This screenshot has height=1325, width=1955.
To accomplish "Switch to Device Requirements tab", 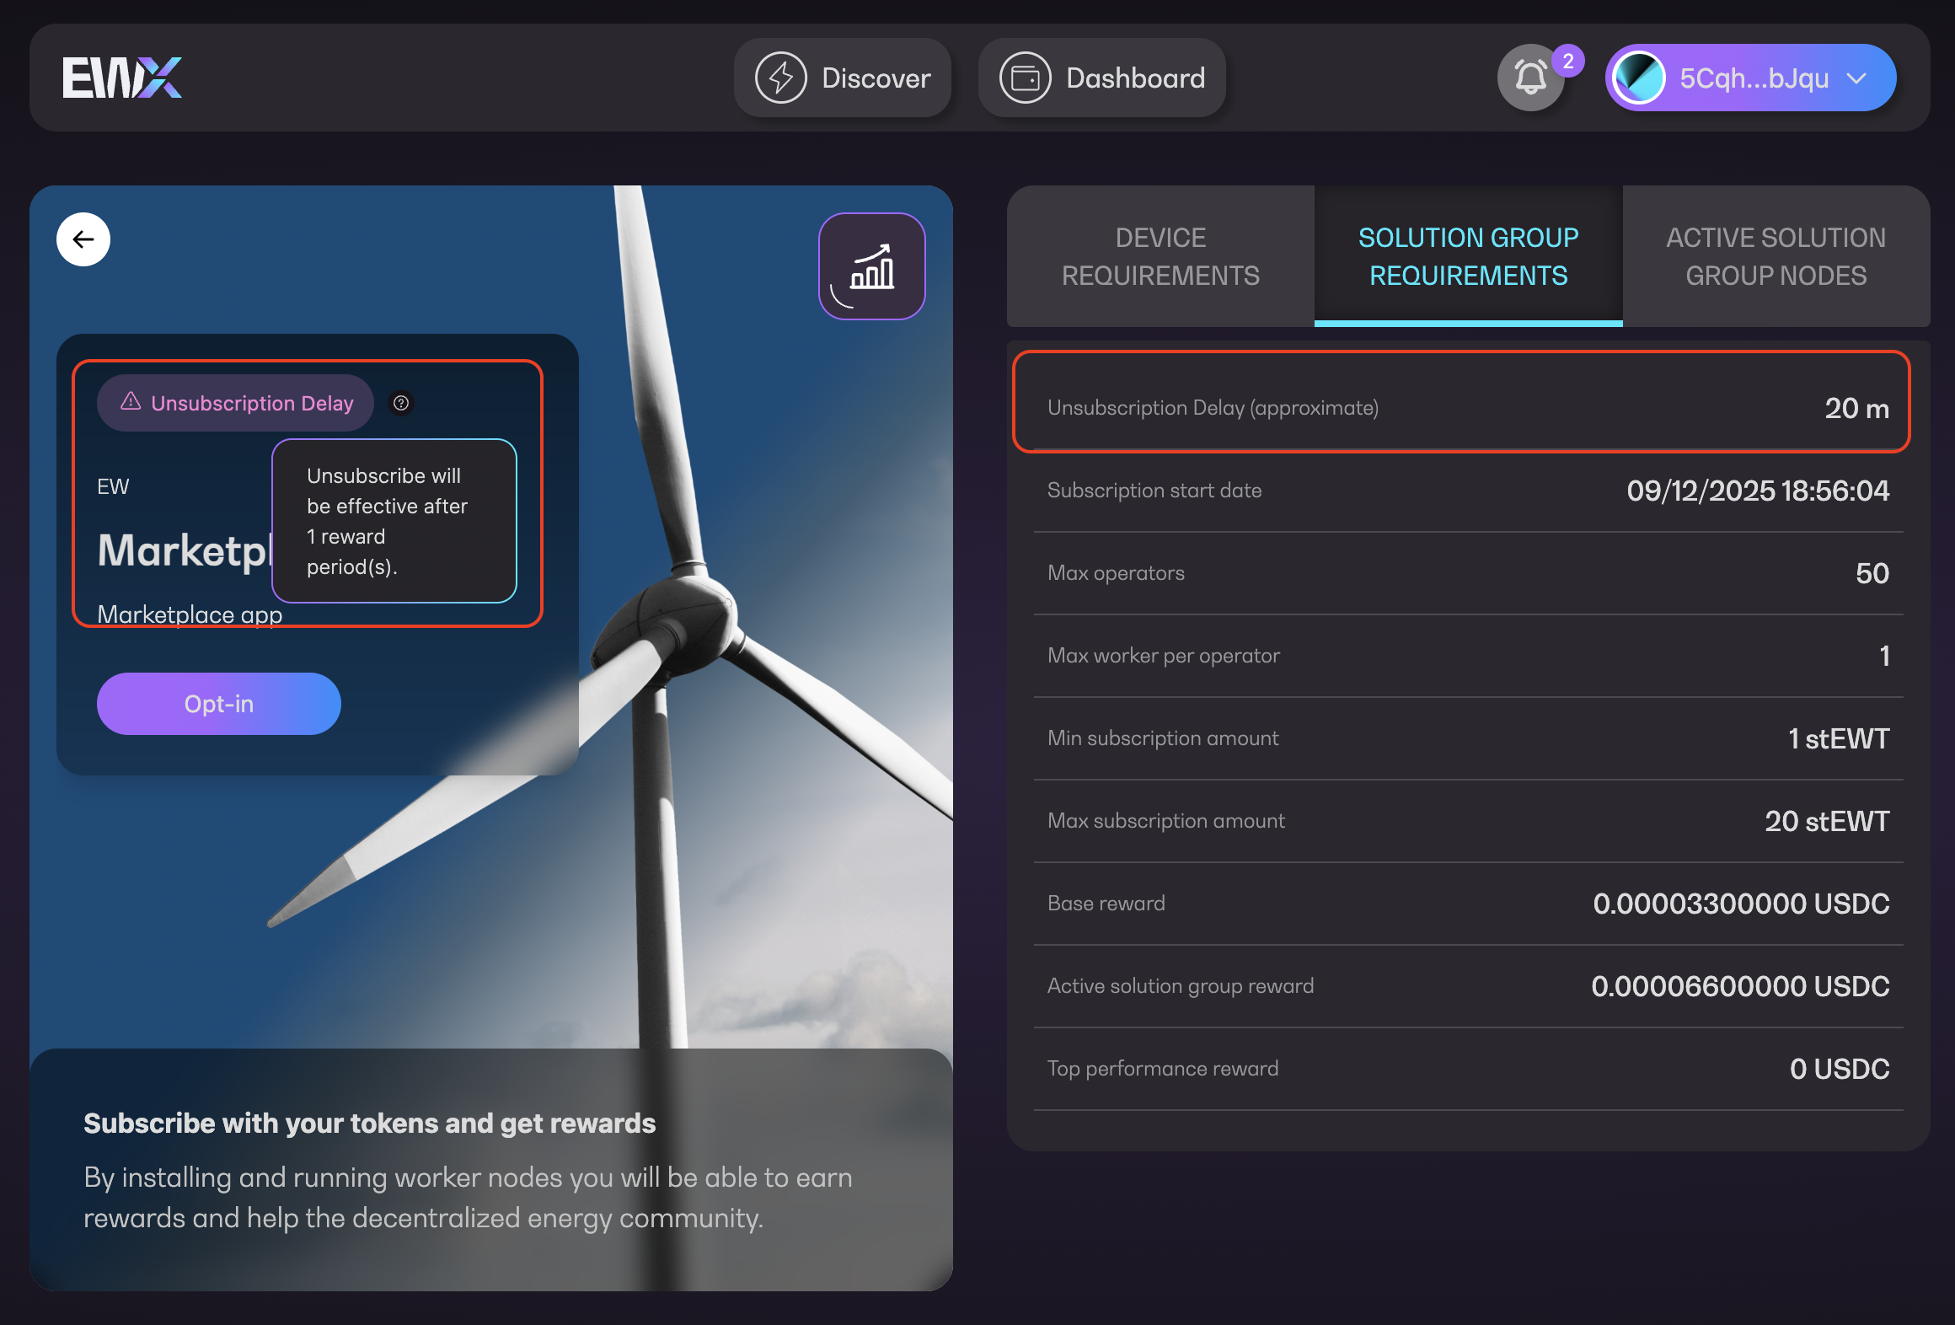I will click(1160, 256).
